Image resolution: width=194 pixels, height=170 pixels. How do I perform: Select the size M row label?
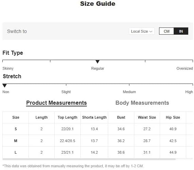pos(16,141)
